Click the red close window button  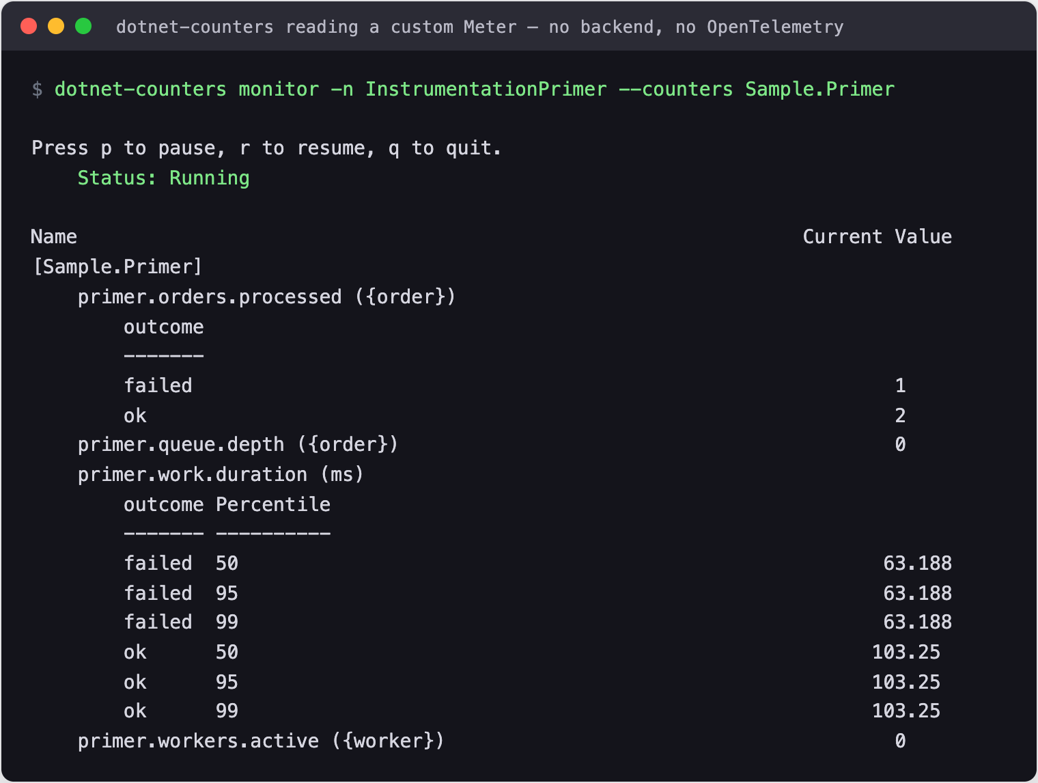click(x=29, y=26)
